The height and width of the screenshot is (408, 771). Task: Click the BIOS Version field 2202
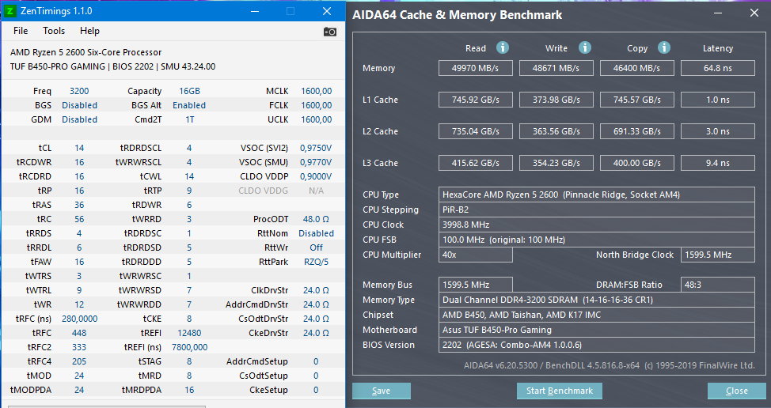pos(596,346)
